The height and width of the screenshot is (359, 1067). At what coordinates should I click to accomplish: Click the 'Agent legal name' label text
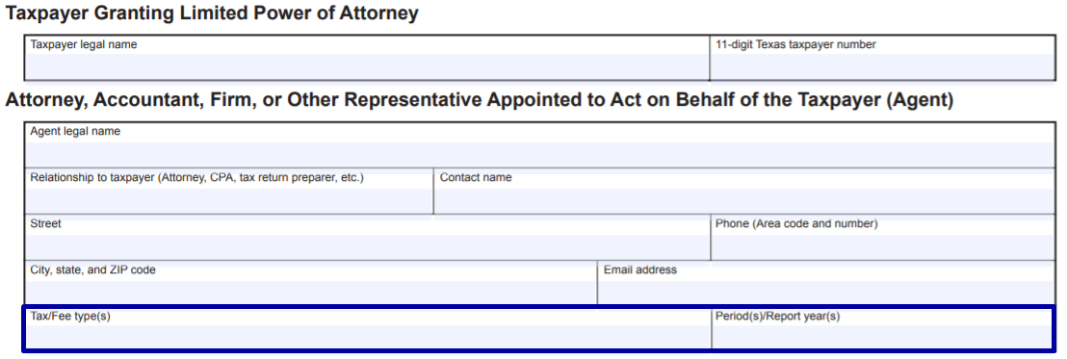click(x=75, y=131)
